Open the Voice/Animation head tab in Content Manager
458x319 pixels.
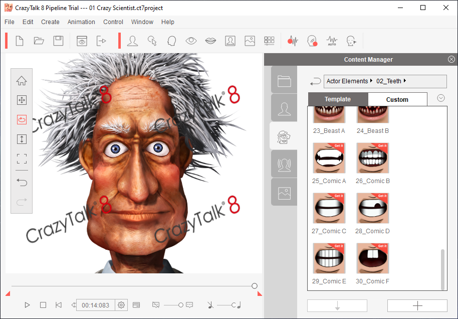point(284,165)
